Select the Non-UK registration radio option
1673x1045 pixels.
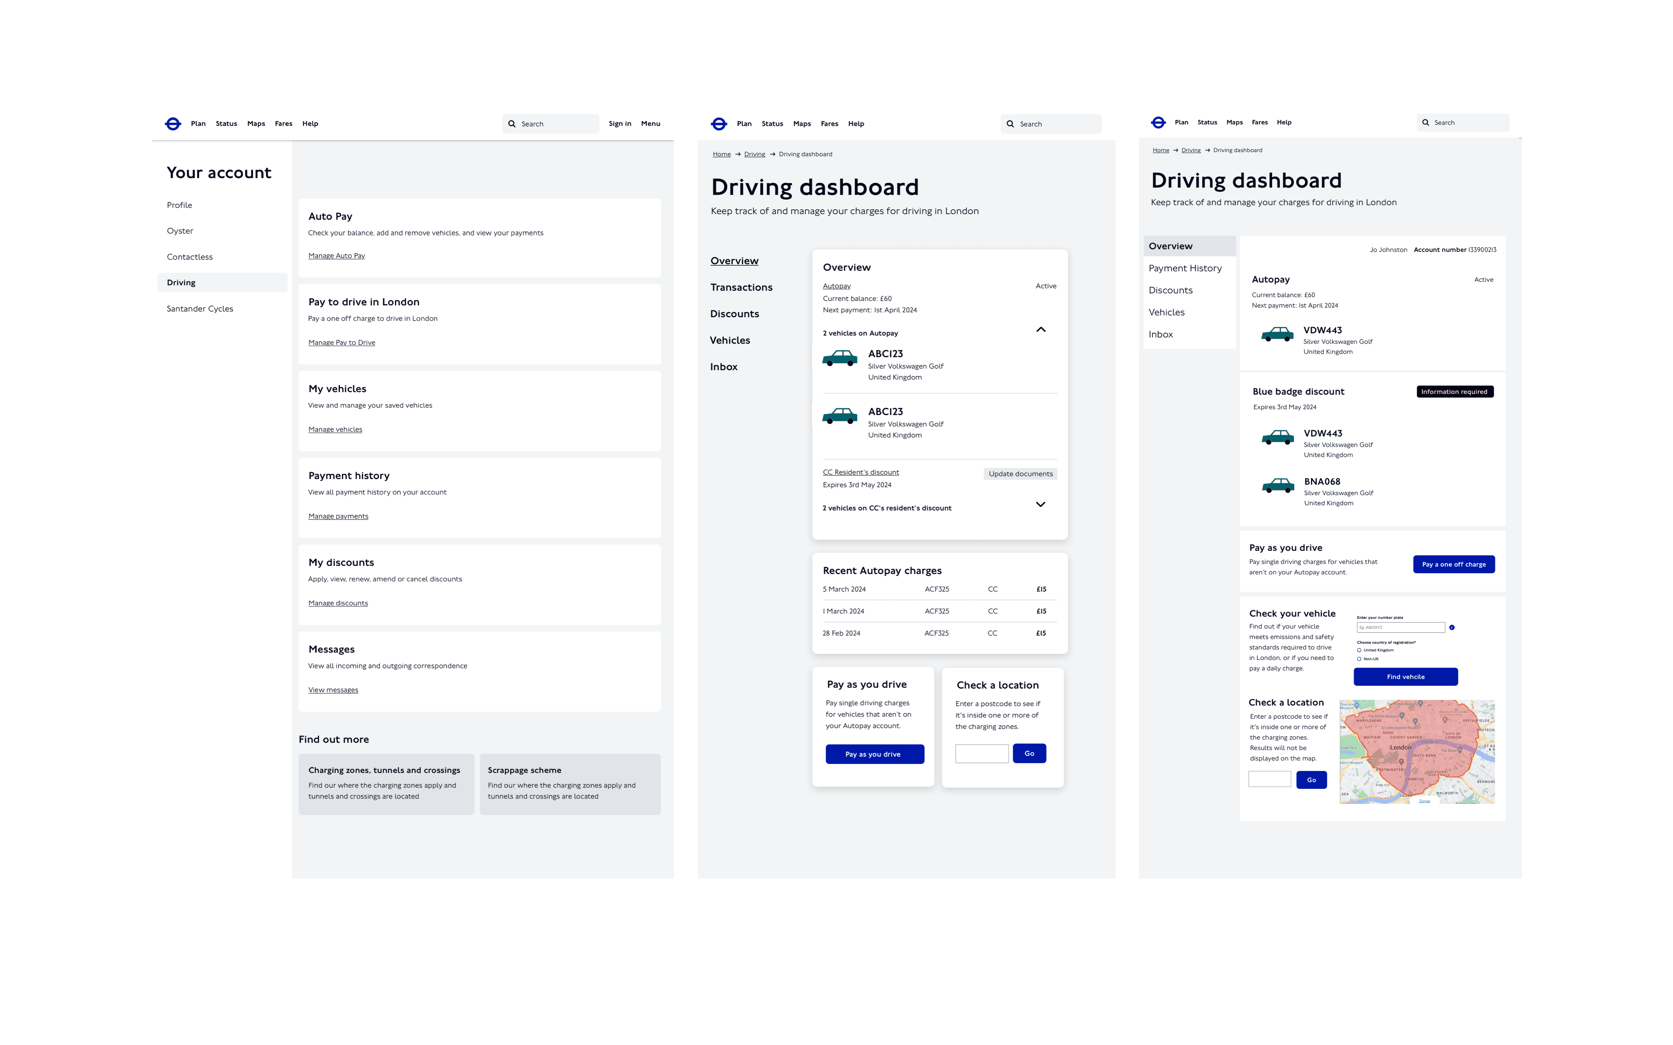click(1359, 660)
